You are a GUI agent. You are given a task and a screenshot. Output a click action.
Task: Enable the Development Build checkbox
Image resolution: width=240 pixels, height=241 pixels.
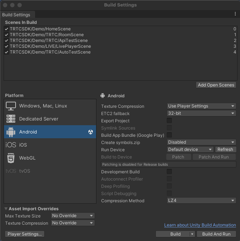[x=169, y=172]
